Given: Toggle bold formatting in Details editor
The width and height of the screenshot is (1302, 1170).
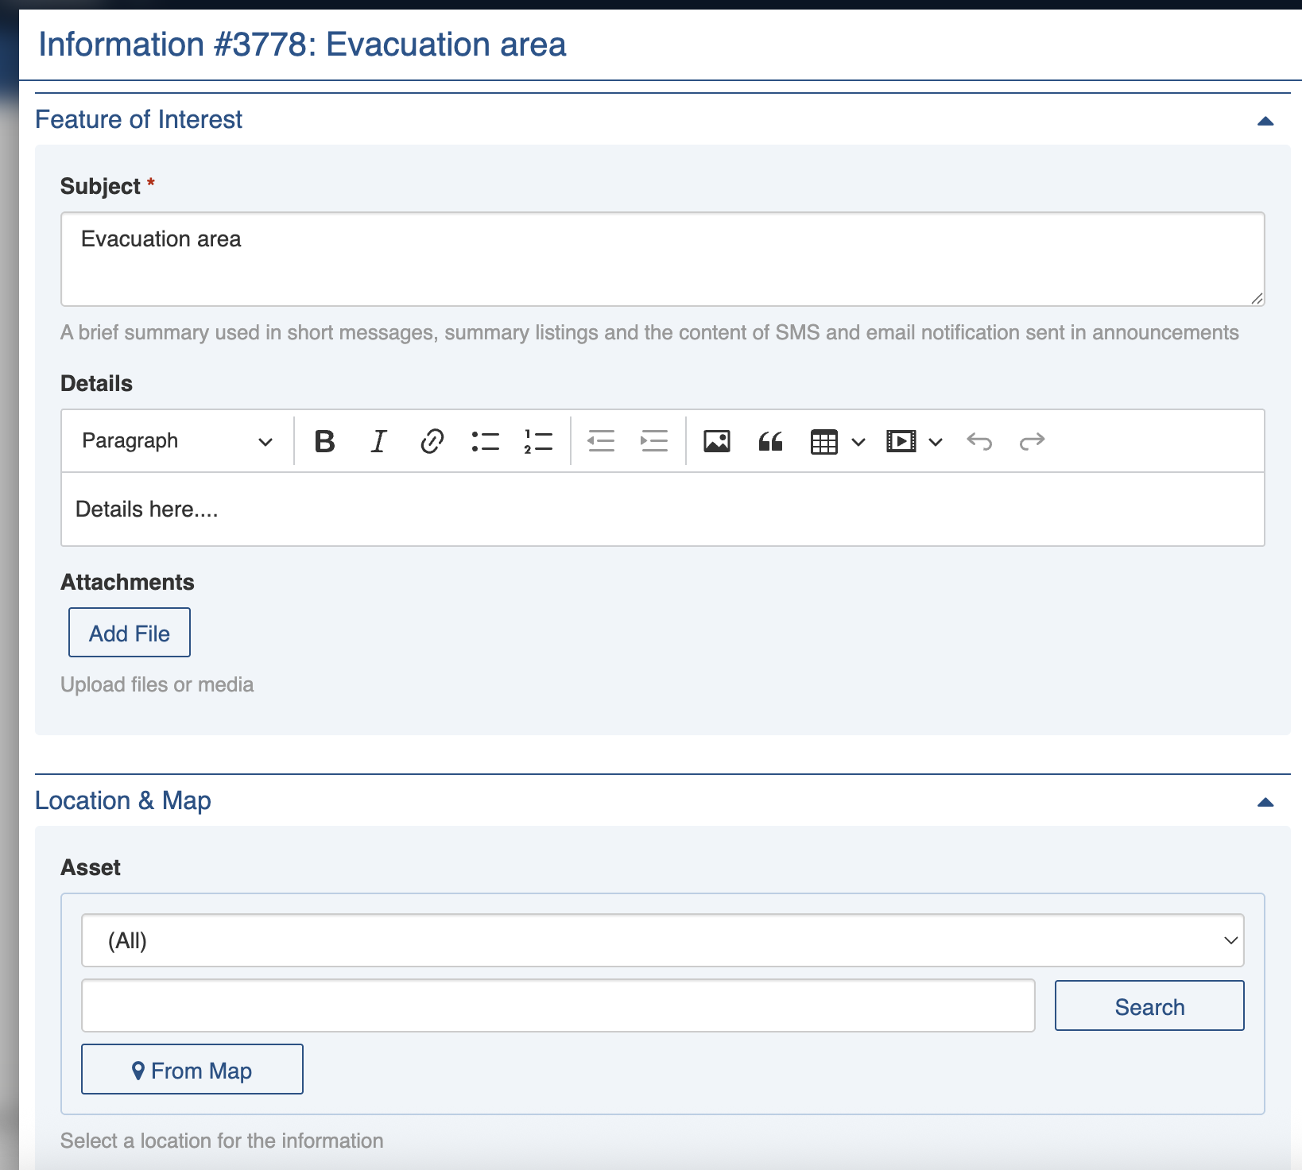Looking at the screenshot, I should [x=324, y=441].
